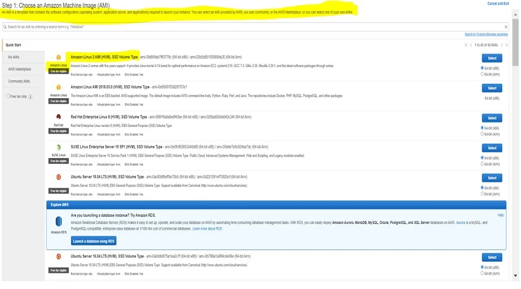Select the Ubuntu Server 16.04 LTS AMI
Image resolution: width=521 pixels, height=289 pixels.
(x=492, y=257)
